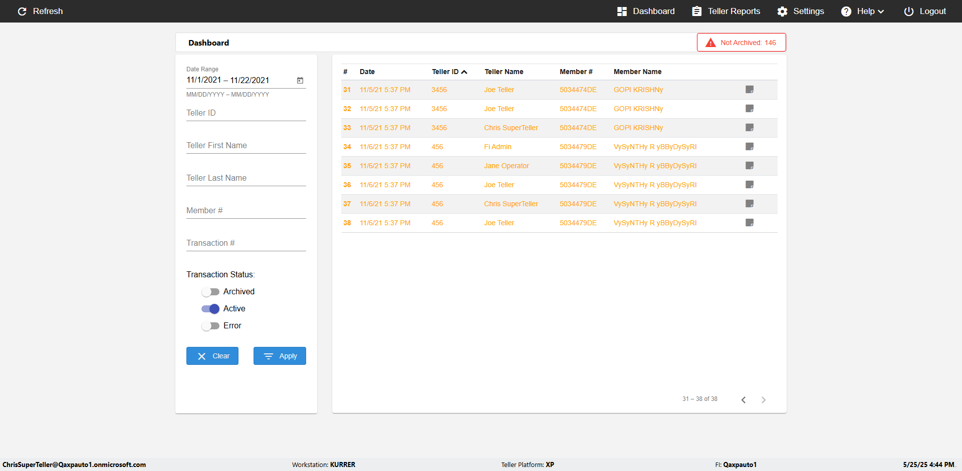Image resolution: width=962 pixels, height=471 pixels.
Task: Open the note icon for row 38
Action: [x=750, y=223]
